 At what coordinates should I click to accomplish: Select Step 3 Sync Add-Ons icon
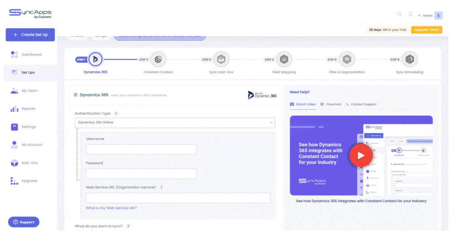(221, 59)
